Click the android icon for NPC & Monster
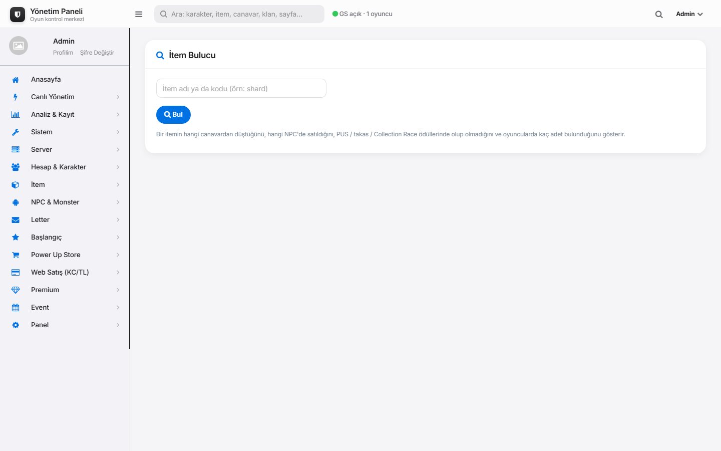Screen dimensions: 721x451 16,202
